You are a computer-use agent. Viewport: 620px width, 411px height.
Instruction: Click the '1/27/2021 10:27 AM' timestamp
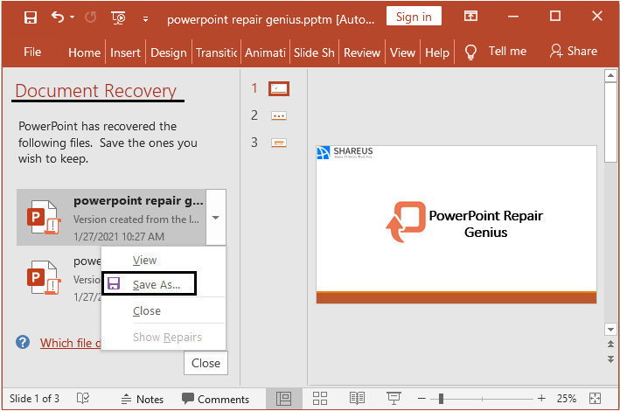pyautogui.click(x=119, y=237)
